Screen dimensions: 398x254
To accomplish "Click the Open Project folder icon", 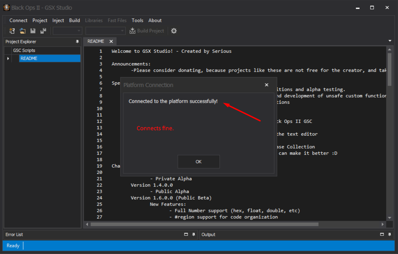I will [x=23, y=31].
